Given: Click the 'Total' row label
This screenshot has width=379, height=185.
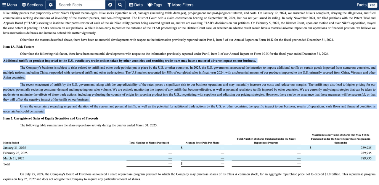Looking at the screenshot, I should [x=7, y=164].
